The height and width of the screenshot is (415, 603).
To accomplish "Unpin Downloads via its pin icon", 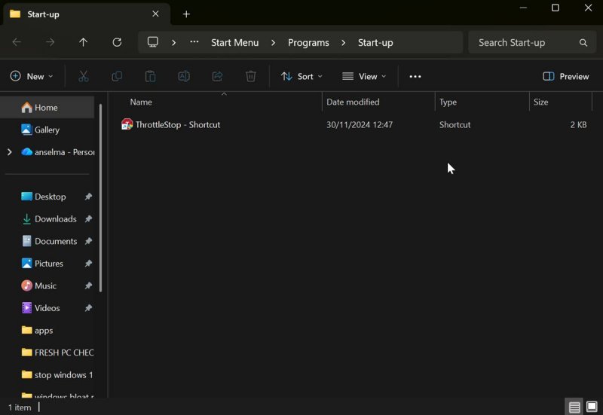I will (88, 219).
